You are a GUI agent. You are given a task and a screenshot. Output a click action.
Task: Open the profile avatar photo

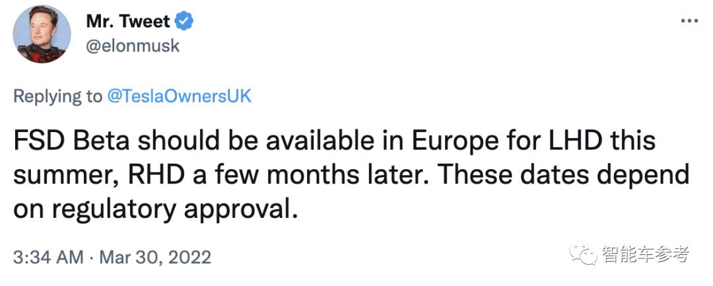point(42,34)
